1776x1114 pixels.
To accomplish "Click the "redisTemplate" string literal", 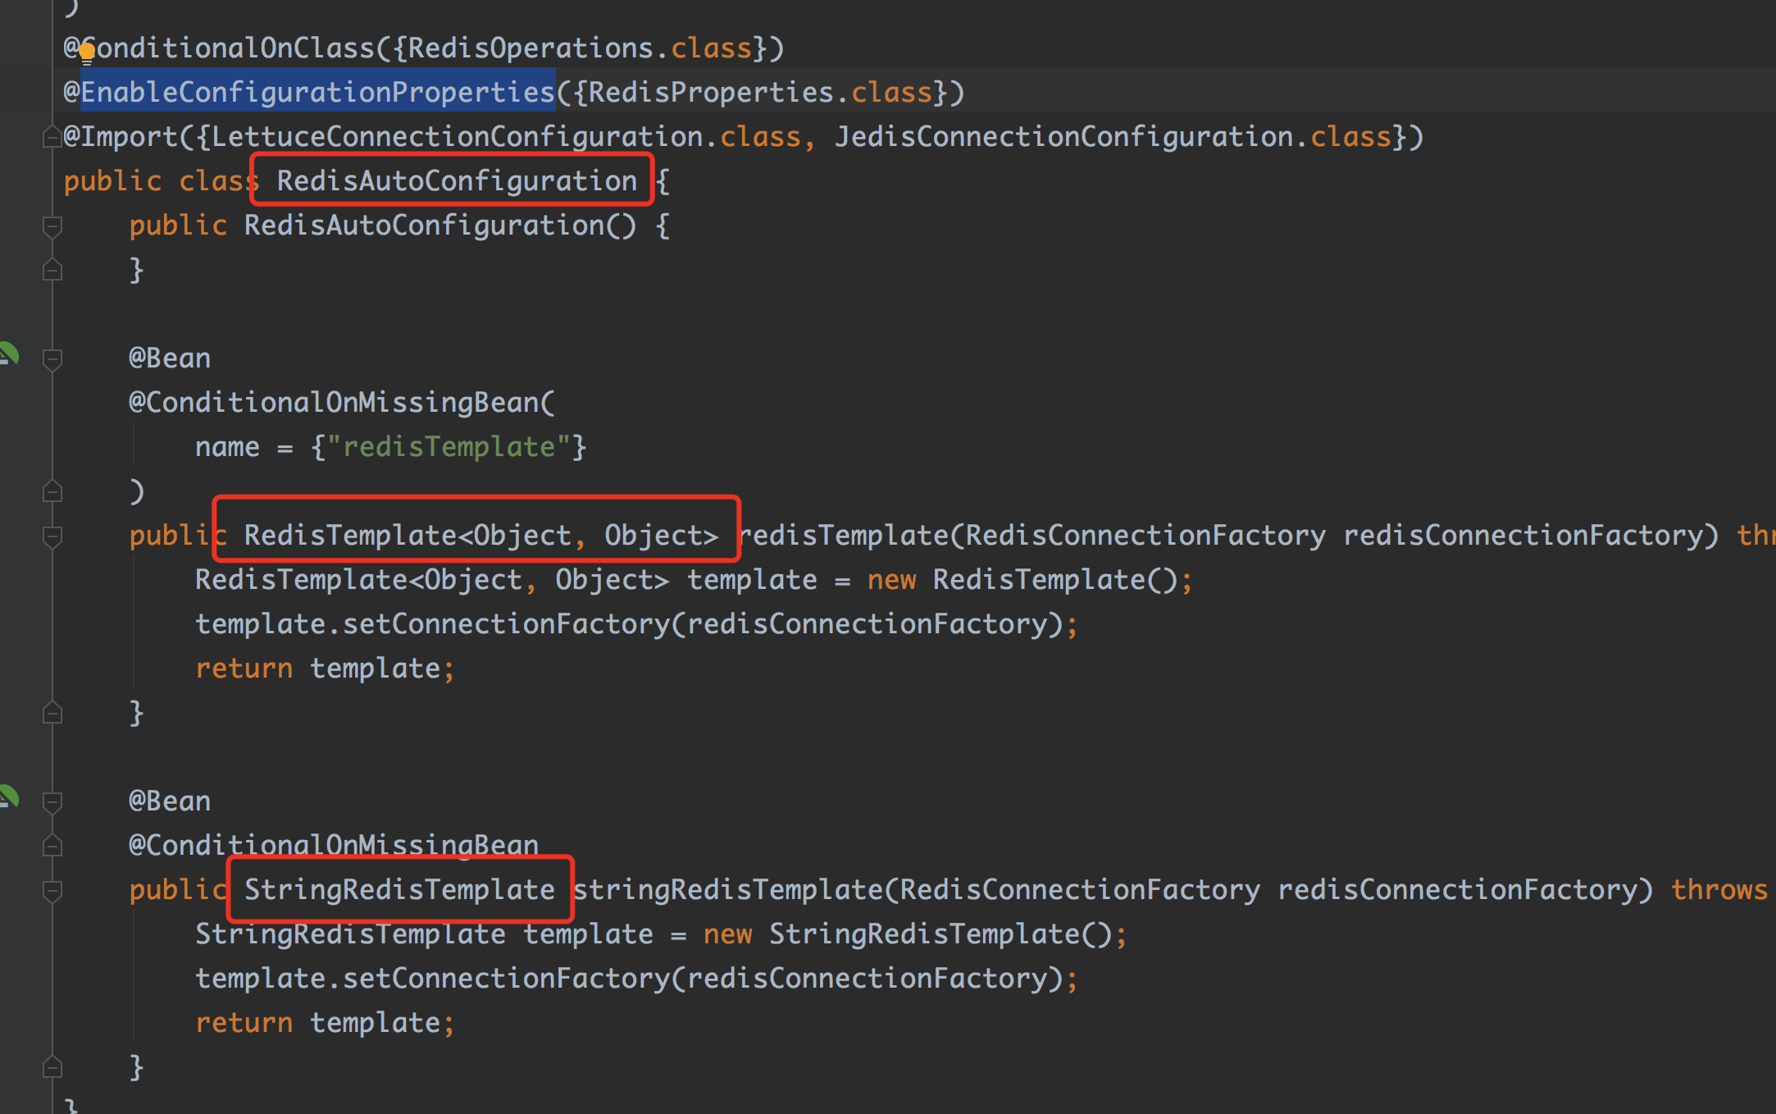I will click(x=449, y=447).
